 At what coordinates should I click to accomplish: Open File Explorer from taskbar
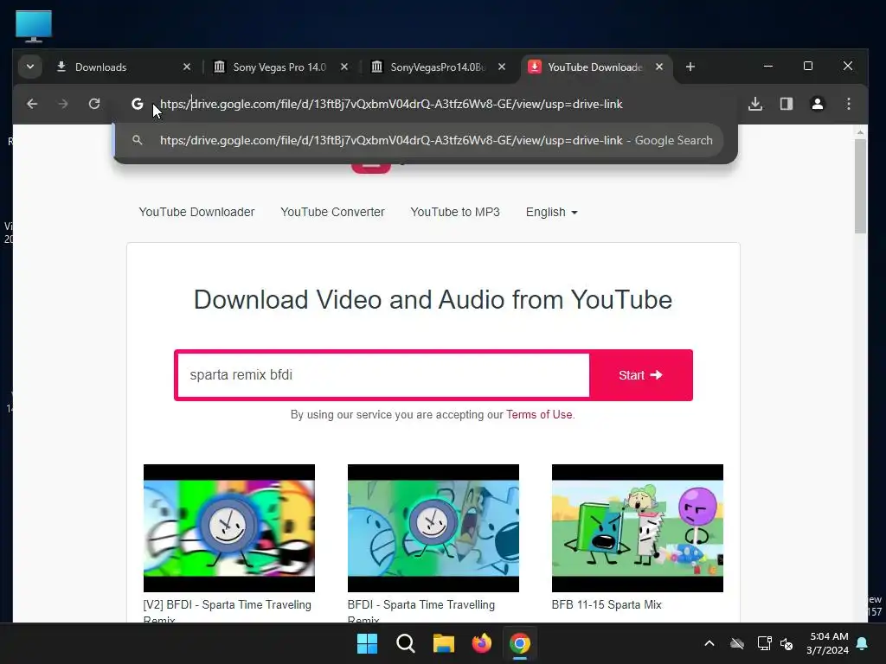pyautogui.click(x=444, y=643)
